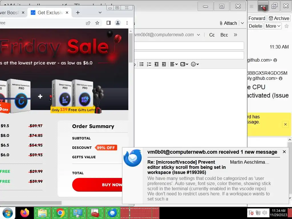Toggle Chrome side panel icon

click(109, 23)
